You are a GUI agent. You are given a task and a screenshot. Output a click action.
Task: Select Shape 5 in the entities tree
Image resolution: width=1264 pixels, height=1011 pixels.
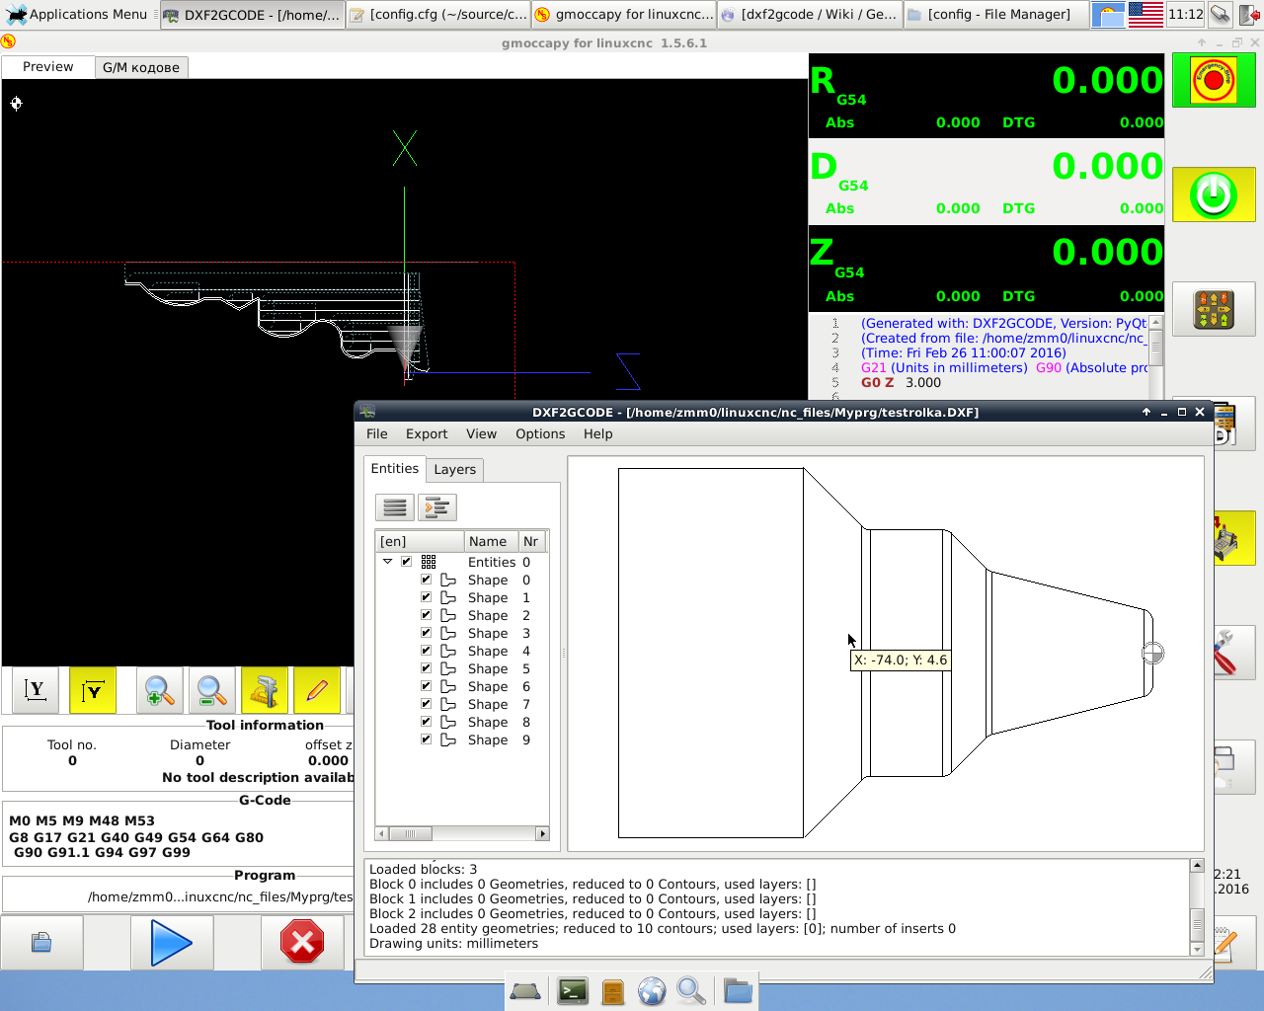tap(488, 668)
